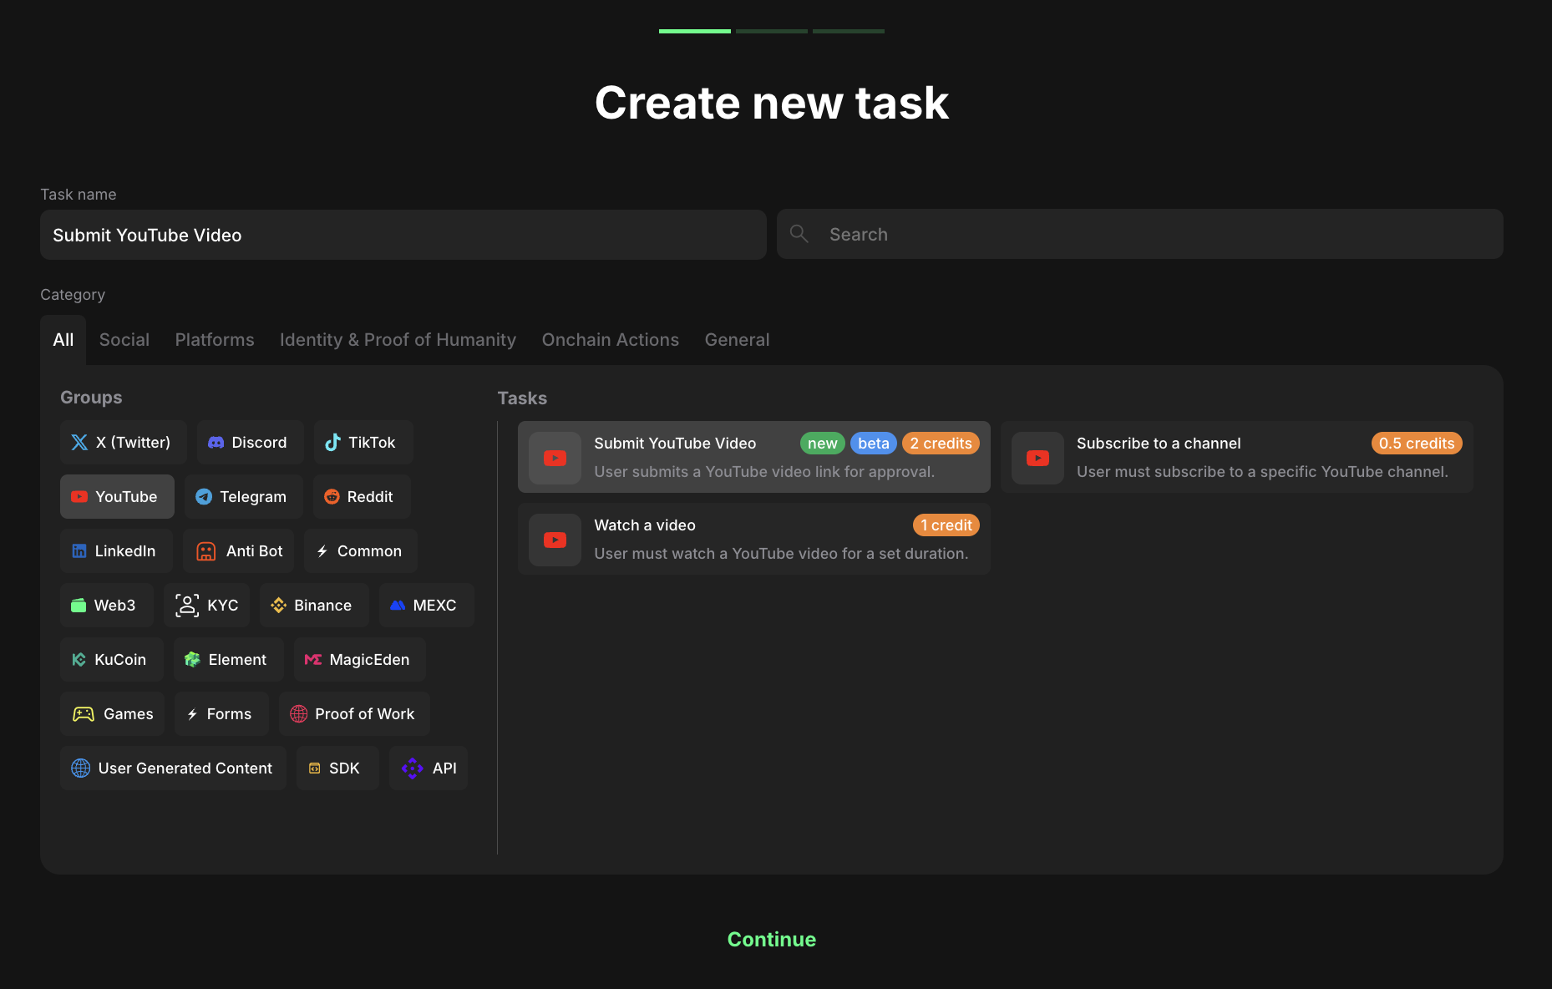1552x989 pixels.
Task: Select the Binance group
Action: pyautogui.click(x=314, y=606)
